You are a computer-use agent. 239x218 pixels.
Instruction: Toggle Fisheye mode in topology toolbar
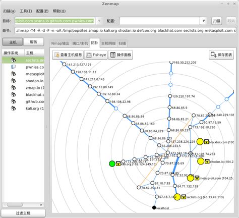(96, 55)
